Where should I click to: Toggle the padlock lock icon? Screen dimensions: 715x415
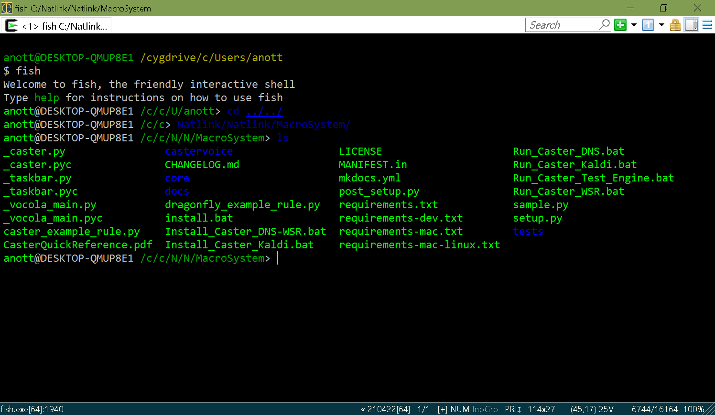(675, 25)
